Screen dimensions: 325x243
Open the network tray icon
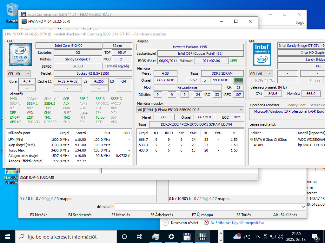point(273,237)
